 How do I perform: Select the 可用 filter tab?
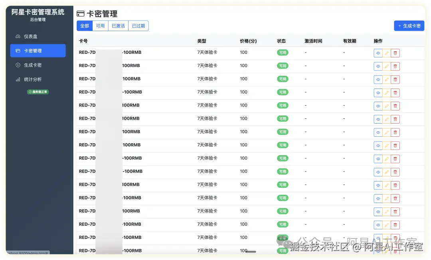(x=100, y=26)
